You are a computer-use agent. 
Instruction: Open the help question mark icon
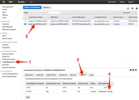coord(137,9)
